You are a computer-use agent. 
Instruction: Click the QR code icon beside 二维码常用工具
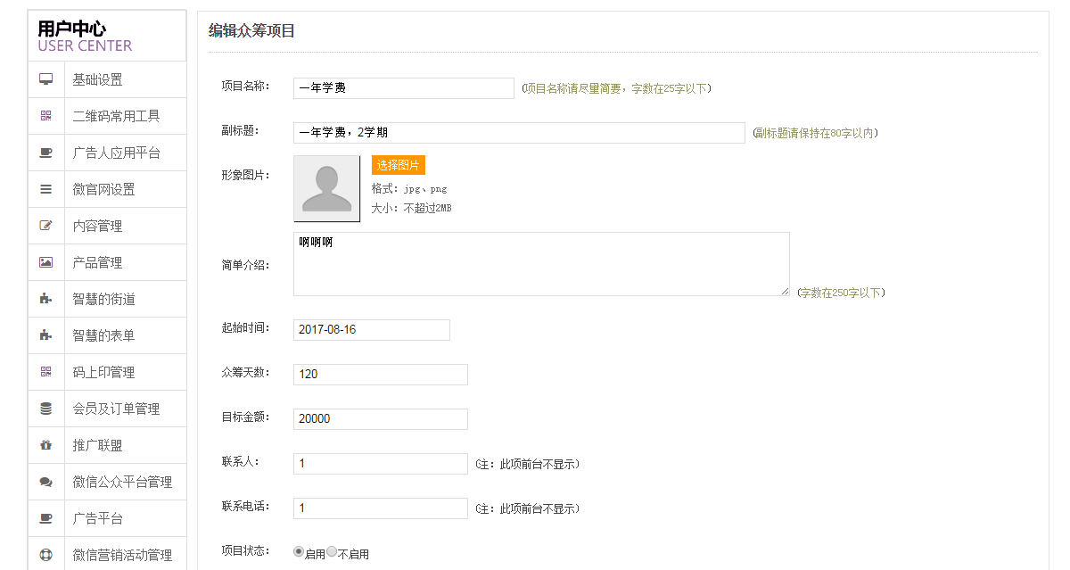pos(46,116)
